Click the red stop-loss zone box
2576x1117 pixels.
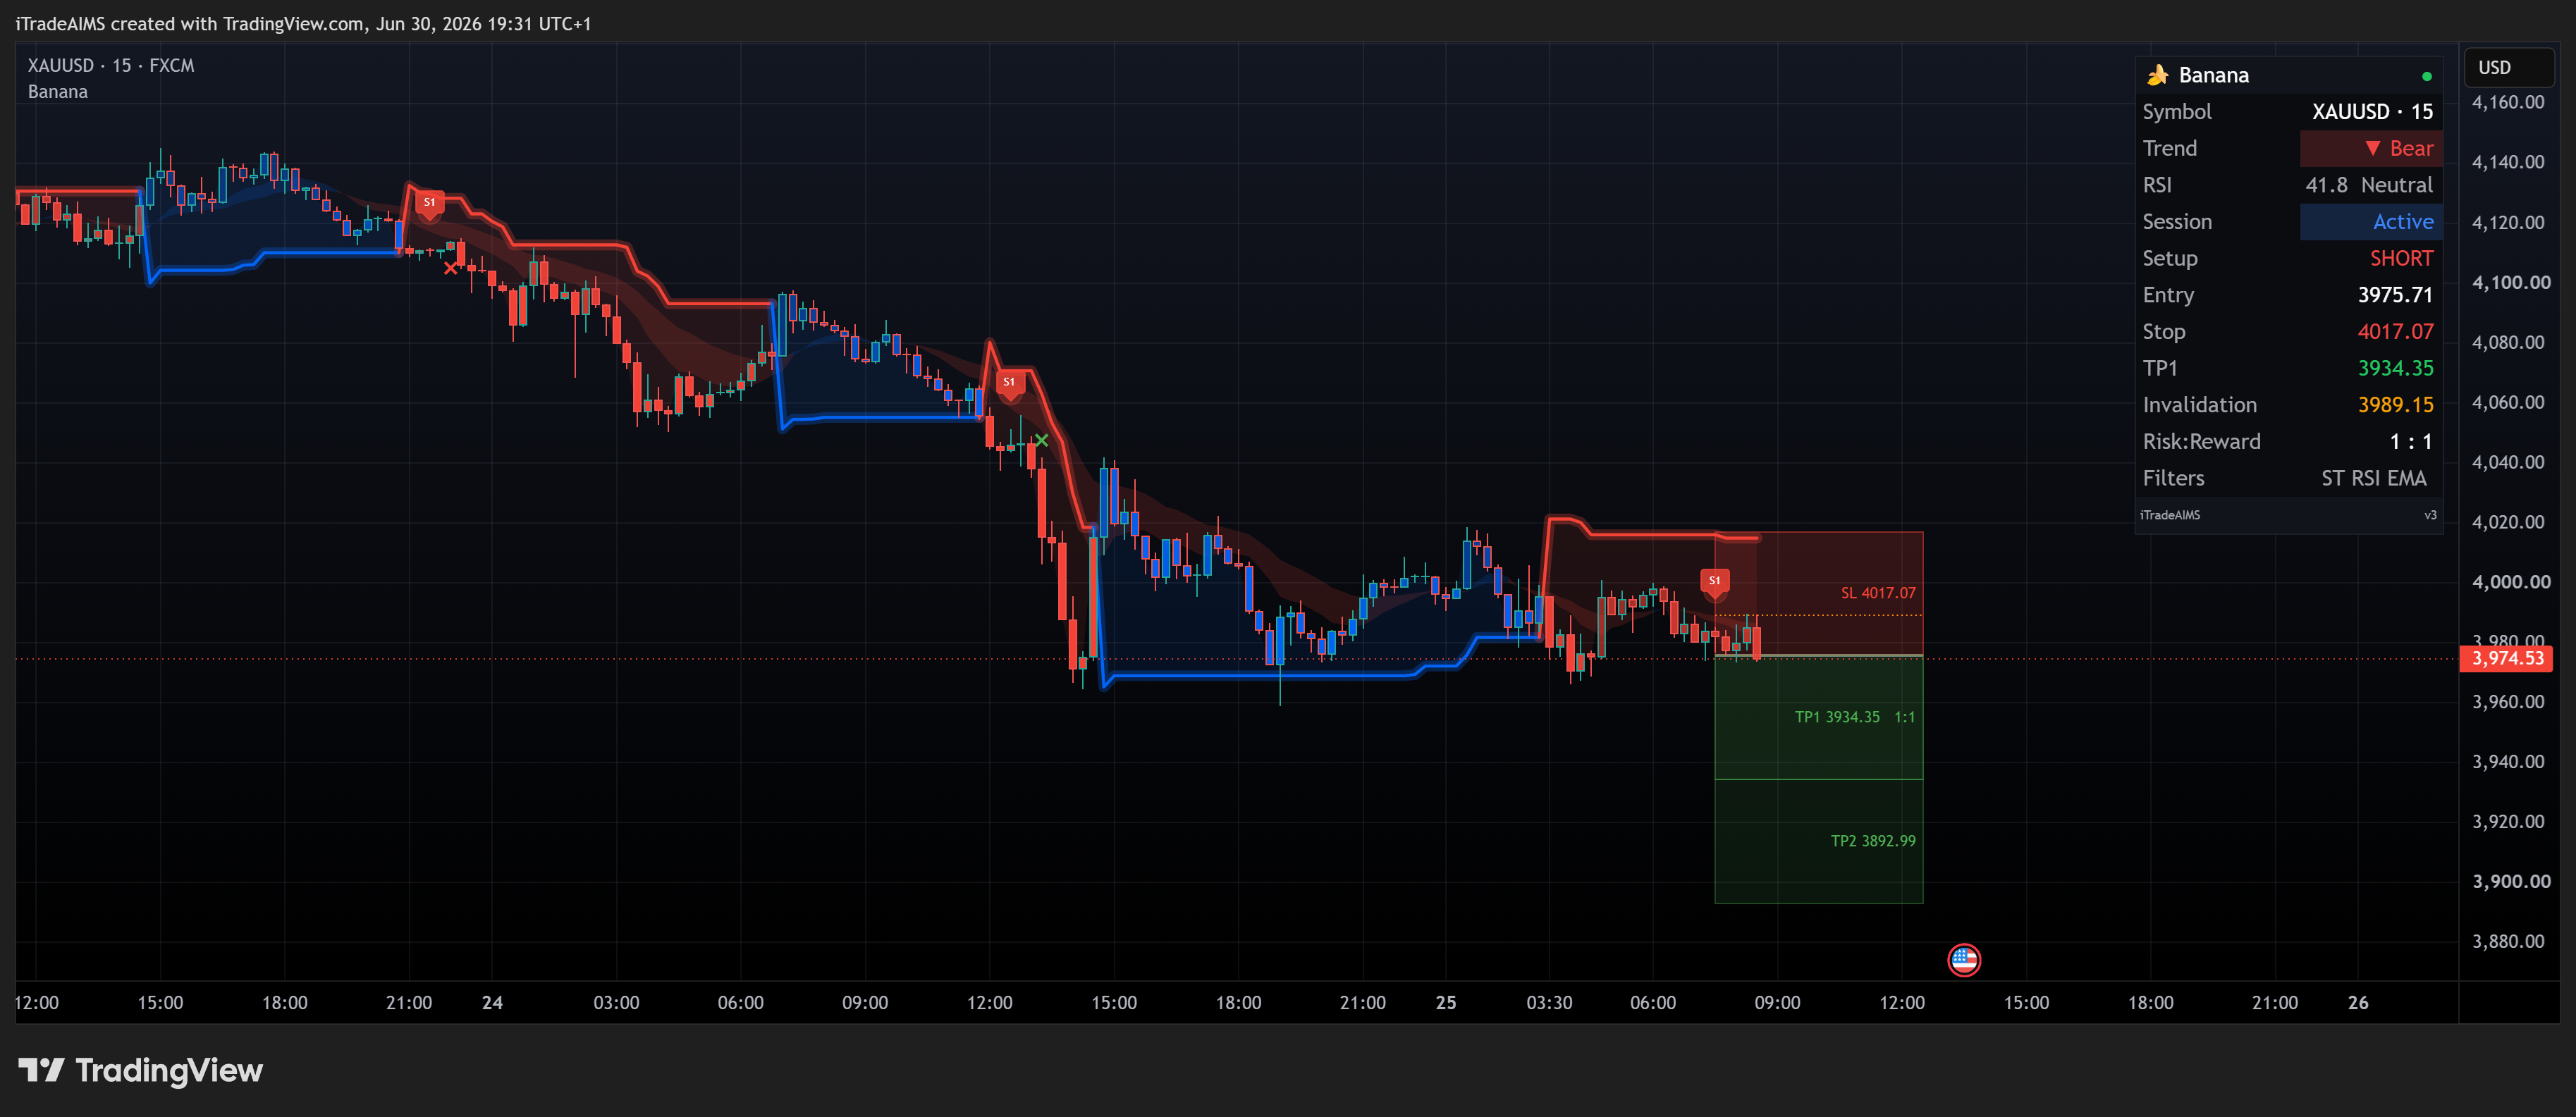point(1819,593)
